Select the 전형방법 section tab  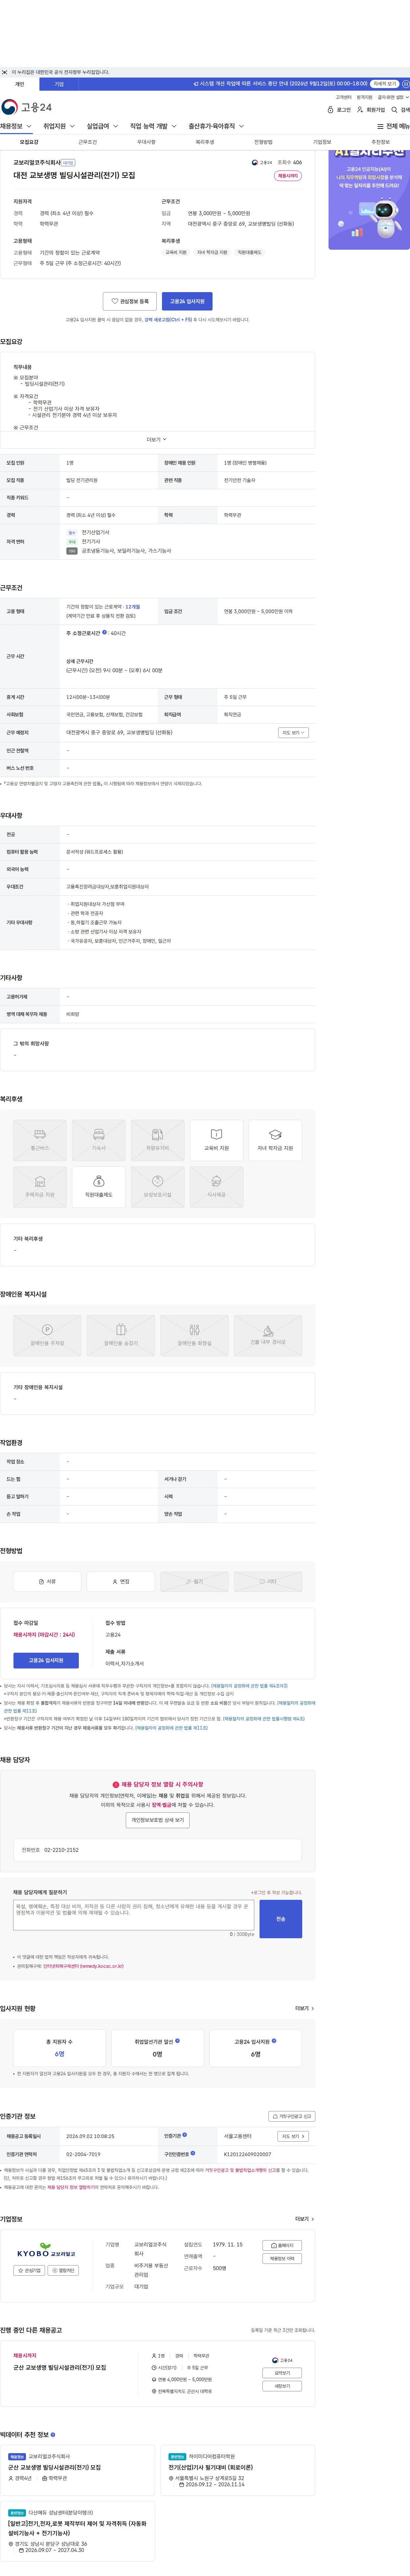263,142
